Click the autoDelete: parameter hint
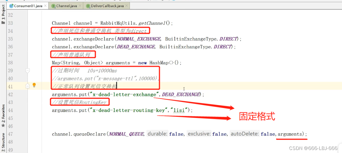The height and width of the screenshot is (153, 342). click(x=245, y=134)
